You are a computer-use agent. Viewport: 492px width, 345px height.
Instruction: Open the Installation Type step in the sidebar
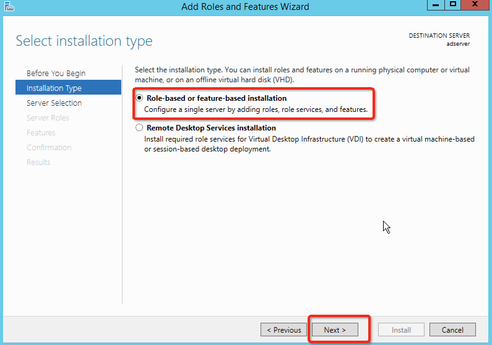[54, 88]
